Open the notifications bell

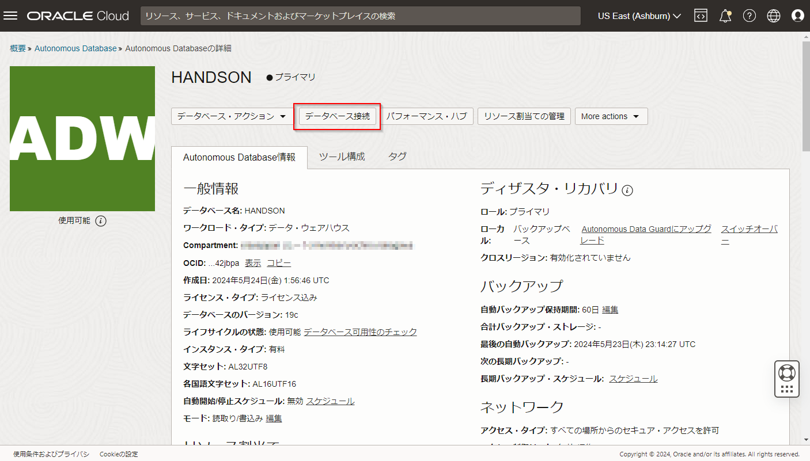pyautogui.click(x=725, y=16)
